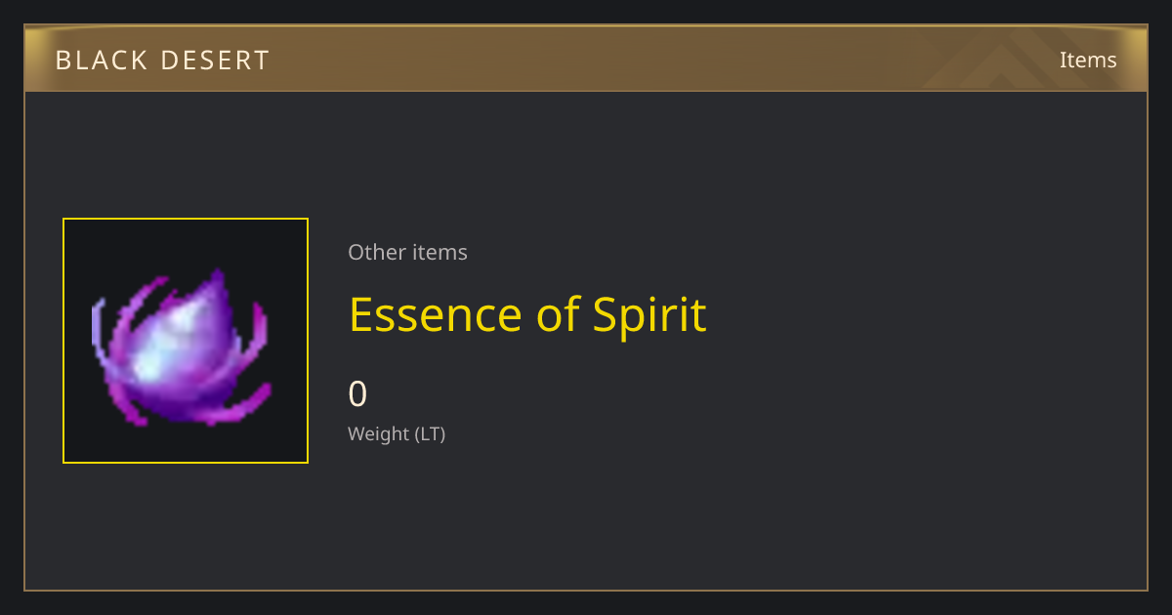Click the chevron emblem in the header banner
Image resolution: width=1172 pixels, height=615 pixels.
tap(1006, 60)
